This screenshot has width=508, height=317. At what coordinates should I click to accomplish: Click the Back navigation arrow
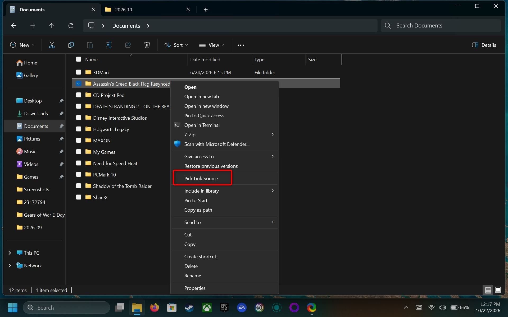(x=14, y=26)
